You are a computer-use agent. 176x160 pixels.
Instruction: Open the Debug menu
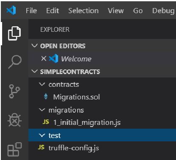(163, 11)
